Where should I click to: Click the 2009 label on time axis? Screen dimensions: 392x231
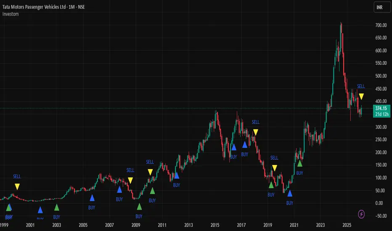[136, 225]
